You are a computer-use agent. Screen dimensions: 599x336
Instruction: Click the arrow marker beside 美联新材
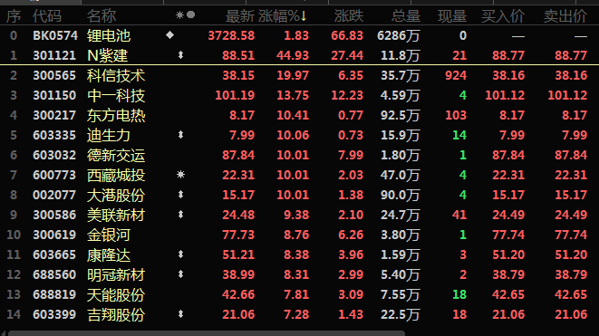(x=180, y=215)
